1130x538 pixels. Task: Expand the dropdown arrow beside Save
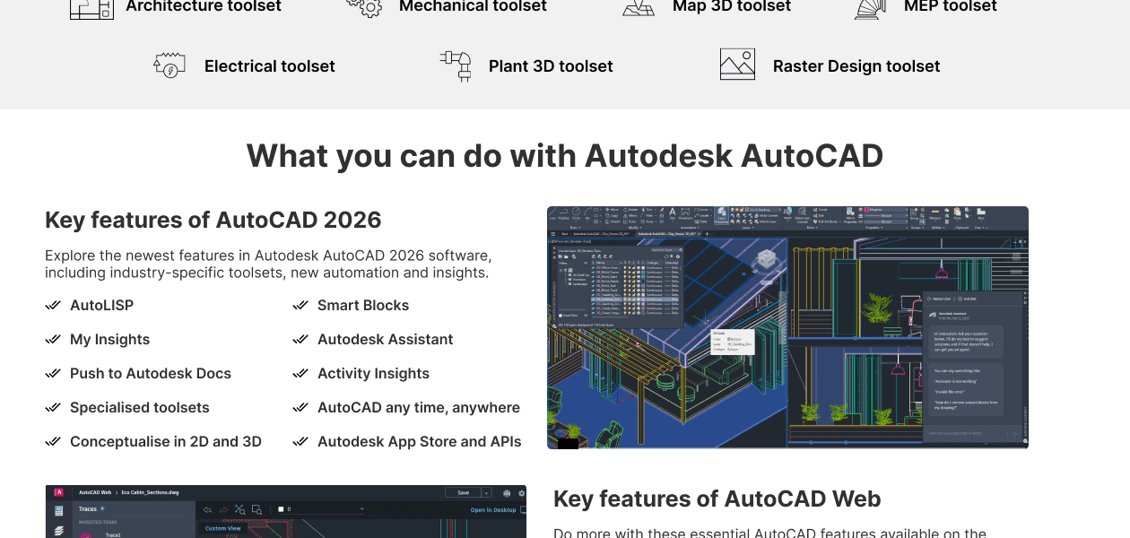(486, 493)
